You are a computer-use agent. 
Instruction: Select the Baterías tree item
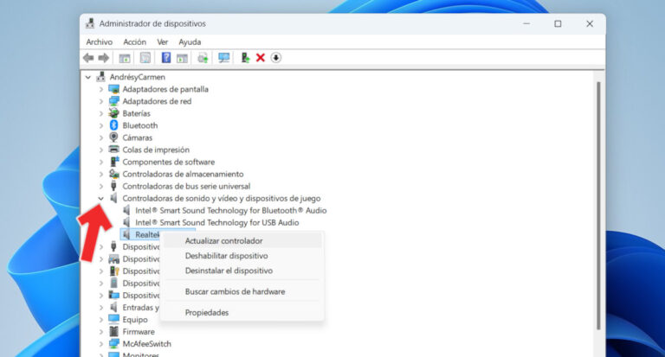tap(136, 113)
